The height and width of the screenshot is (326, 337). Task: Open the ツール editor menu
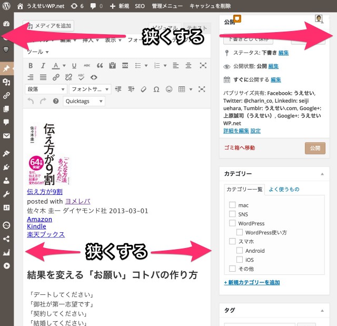click(38, 52)
